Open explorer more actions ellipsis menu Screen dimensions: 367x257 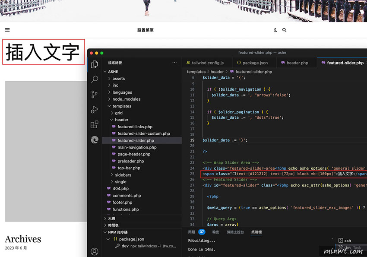(x=174, y=63)
